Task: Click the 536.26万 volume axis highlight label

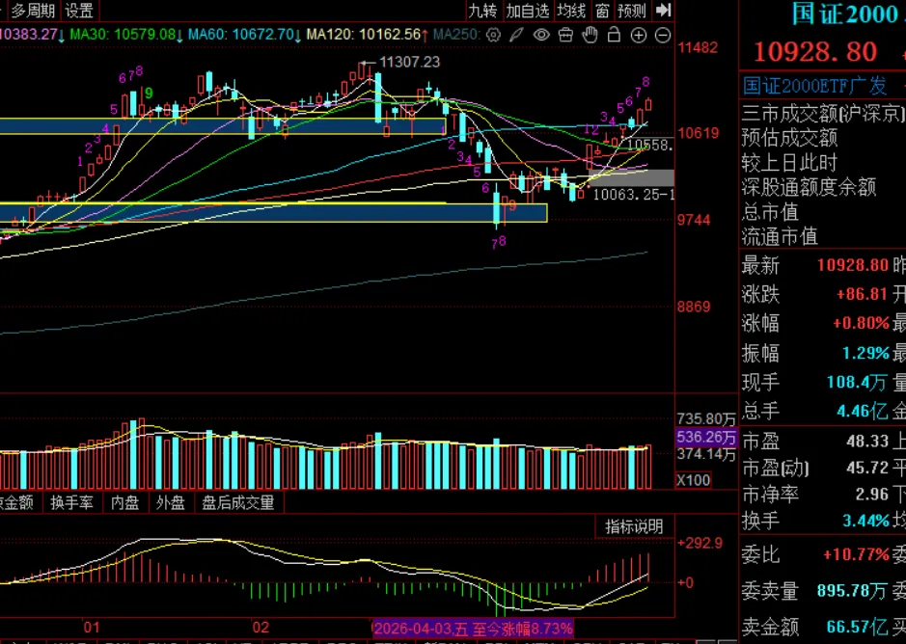Action: click(706, 437)
